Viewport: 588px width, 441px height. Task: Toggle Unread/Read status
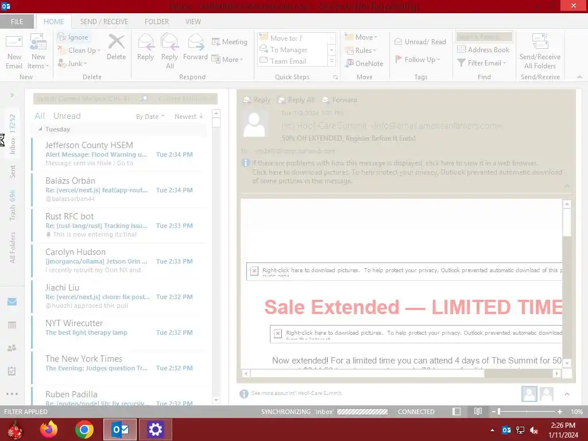click(x=420, y=41)
